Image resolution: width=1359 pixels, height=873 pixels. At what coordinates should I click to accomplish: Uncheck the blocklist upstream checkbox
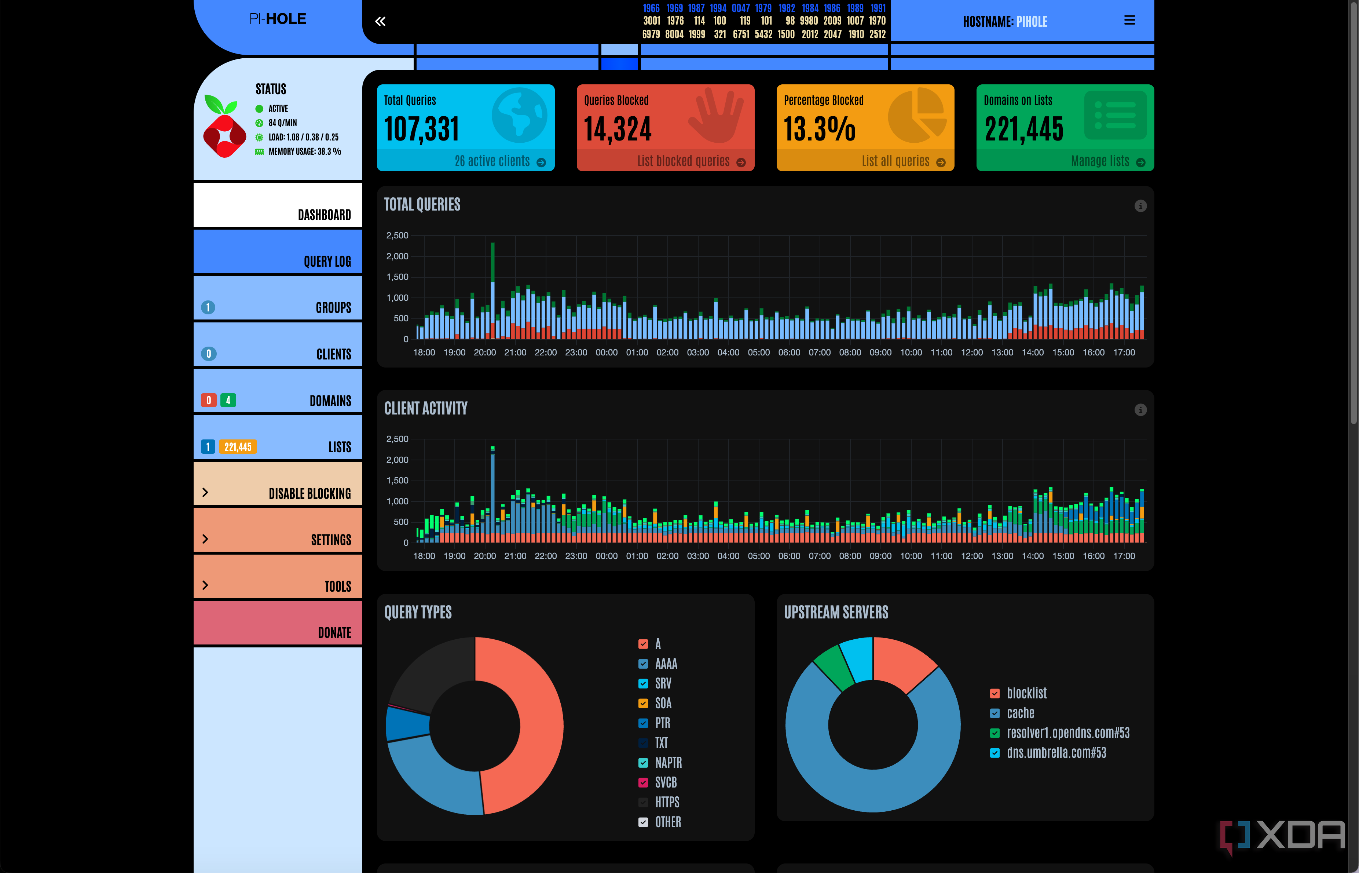point(994,693)
